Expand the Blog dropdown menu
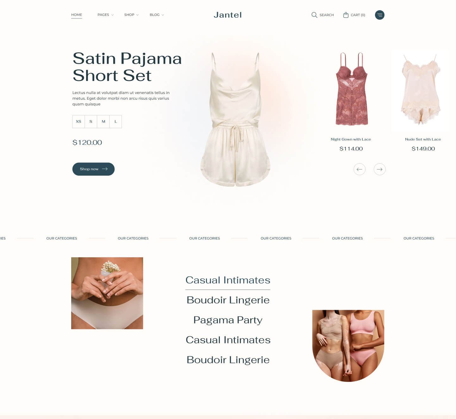456x419 pixels. [157, 15]
